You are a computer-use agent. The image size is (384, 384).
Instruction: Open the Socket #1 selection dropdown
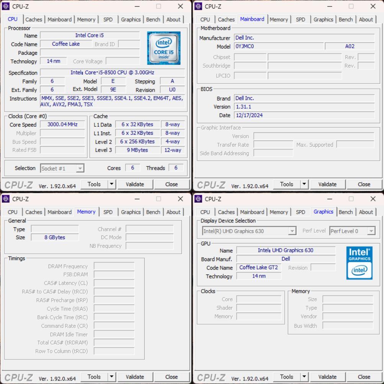(x=80, y=168)
